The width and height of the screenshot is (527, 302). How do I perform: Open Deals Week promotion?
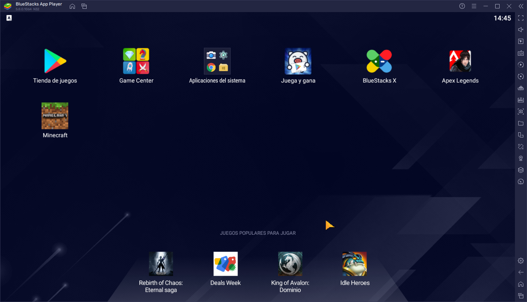[x=225, y=264]
